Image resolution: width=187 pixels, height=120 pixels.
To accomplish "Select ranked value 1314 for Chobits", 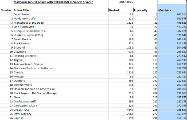I will (121, 72).
